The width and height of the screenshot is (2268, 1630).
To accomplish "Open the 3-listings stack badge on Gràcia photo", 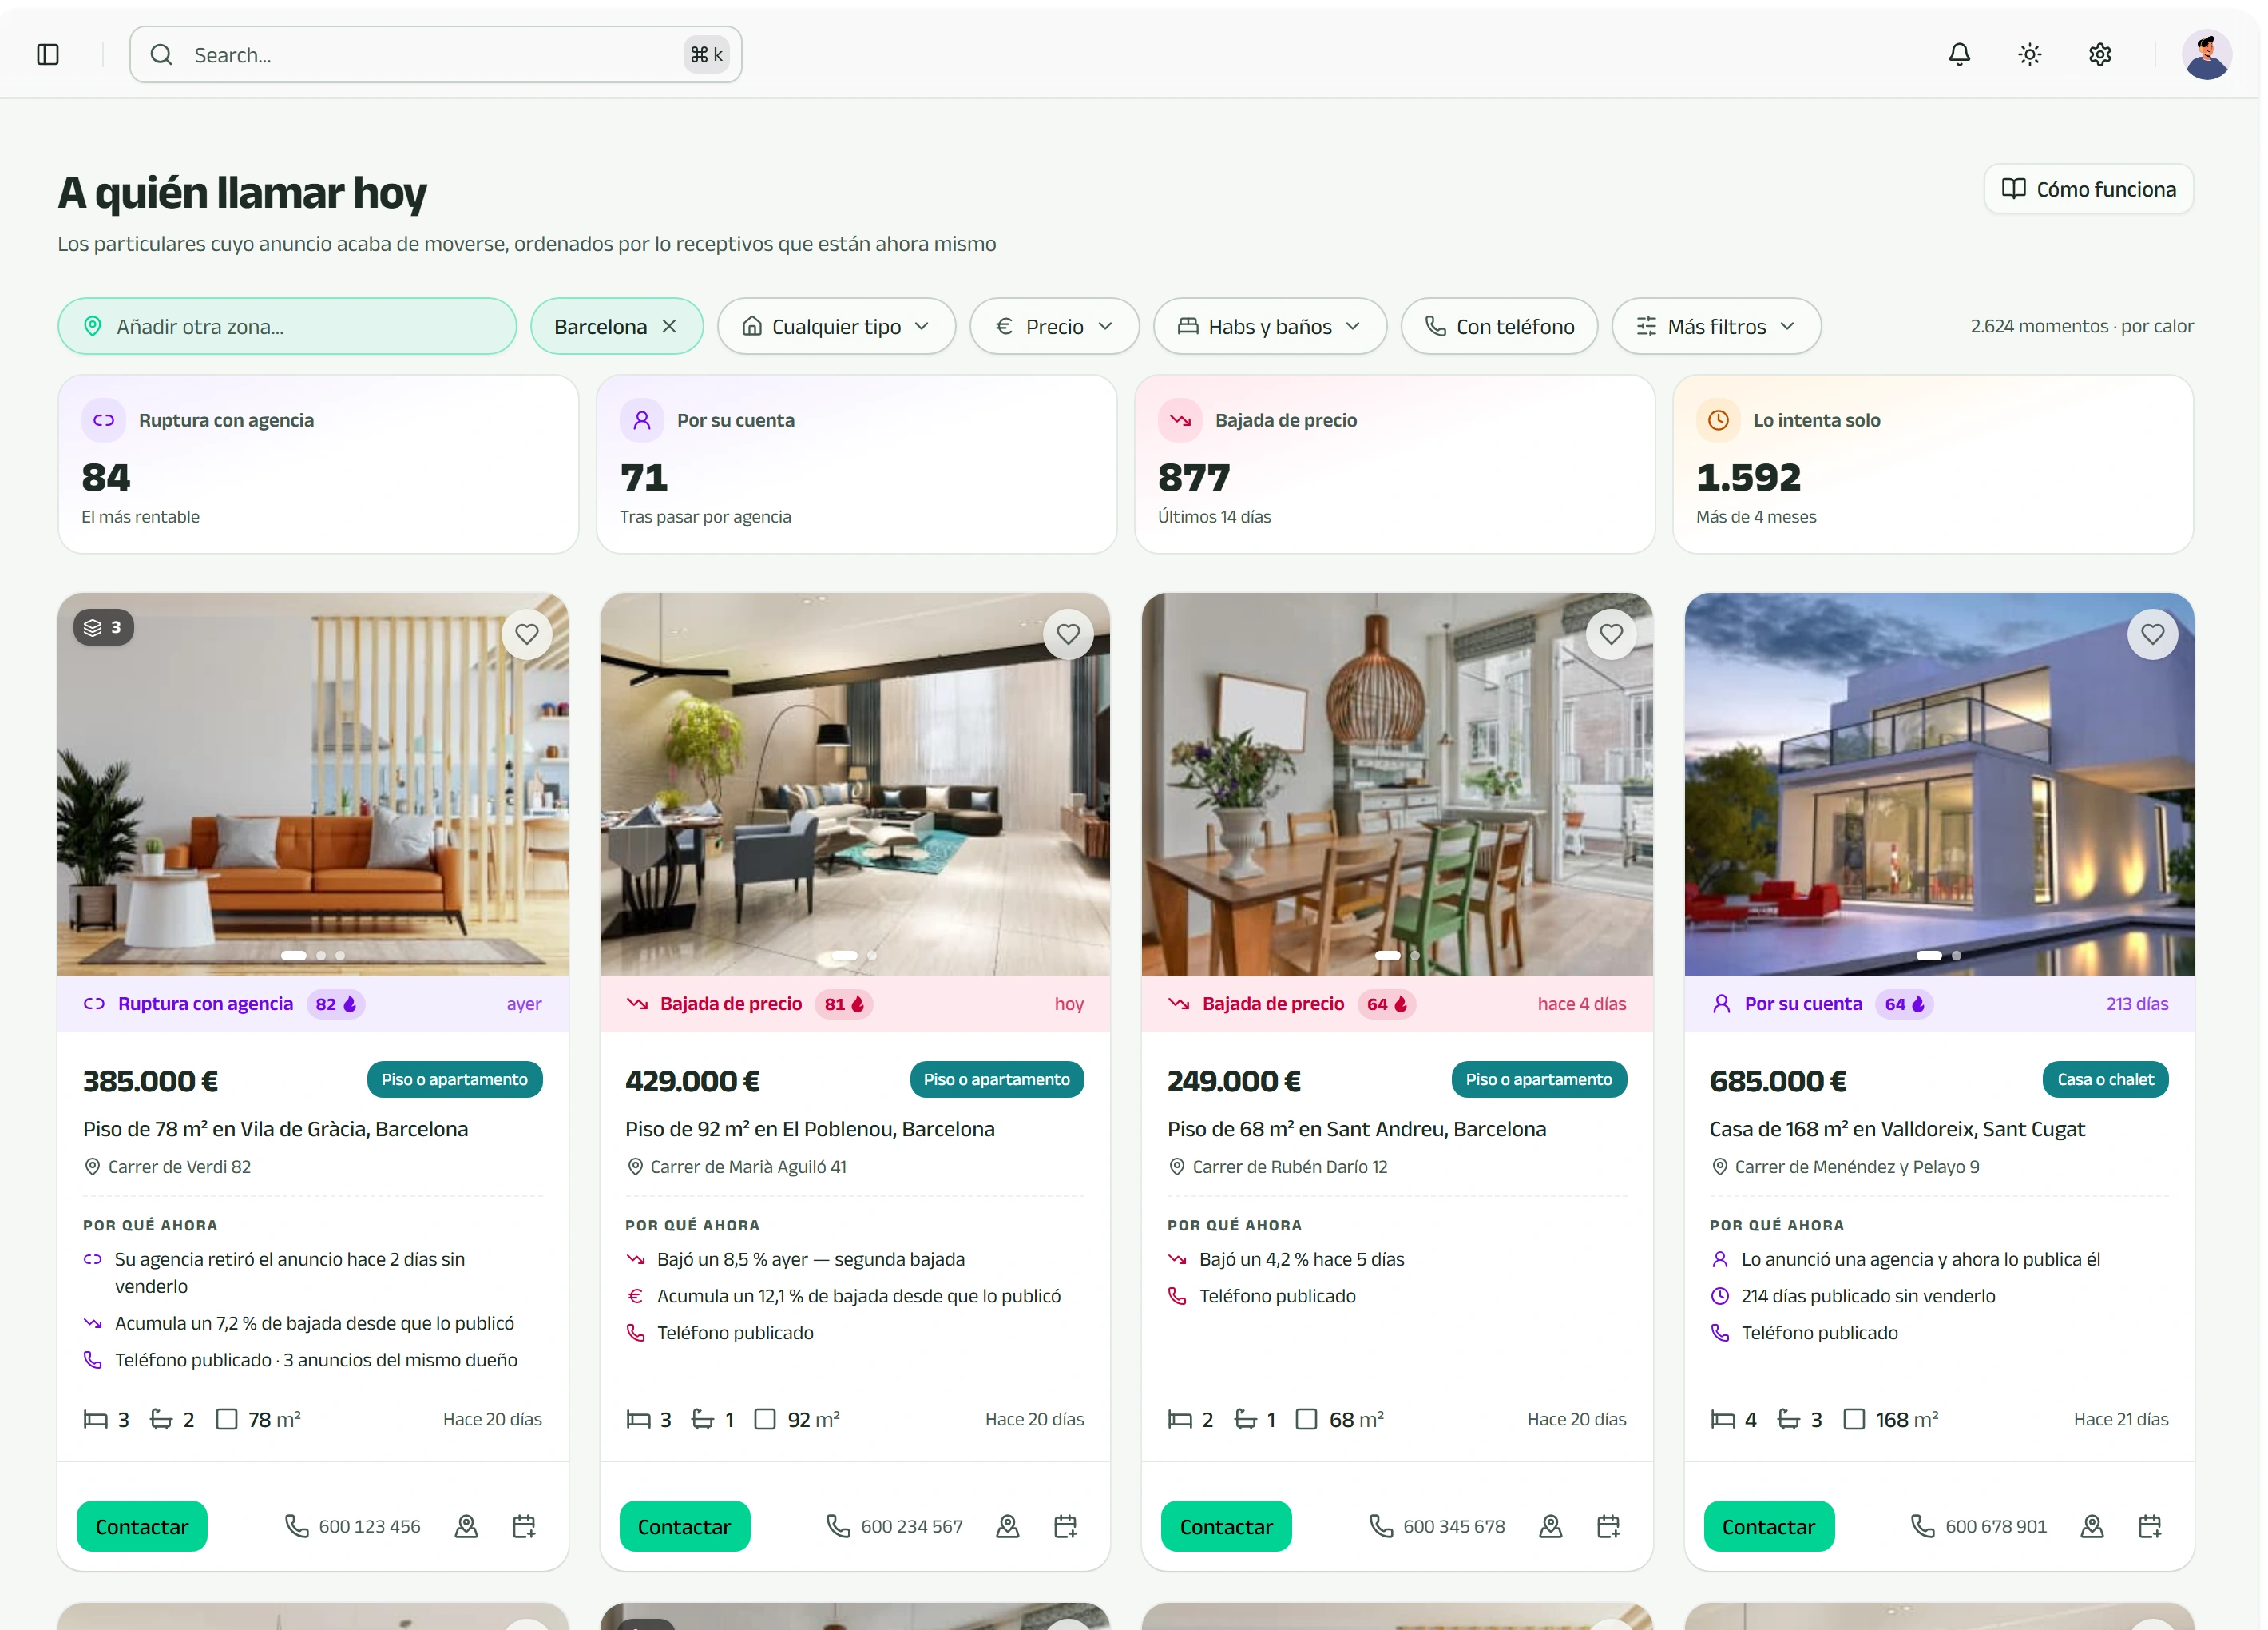I will click(x=103, y=627).
